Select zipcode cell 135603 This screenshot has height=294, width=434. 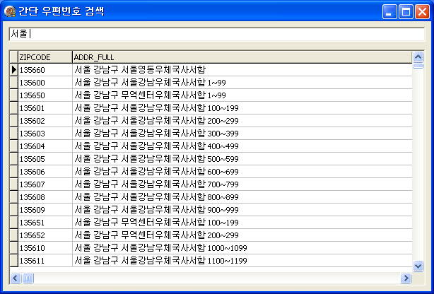45,134
